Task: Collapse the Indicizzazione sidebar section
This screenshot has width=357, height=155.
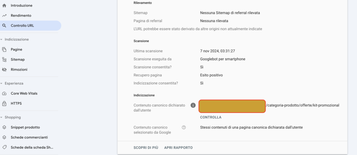Action: click(15, 40)
